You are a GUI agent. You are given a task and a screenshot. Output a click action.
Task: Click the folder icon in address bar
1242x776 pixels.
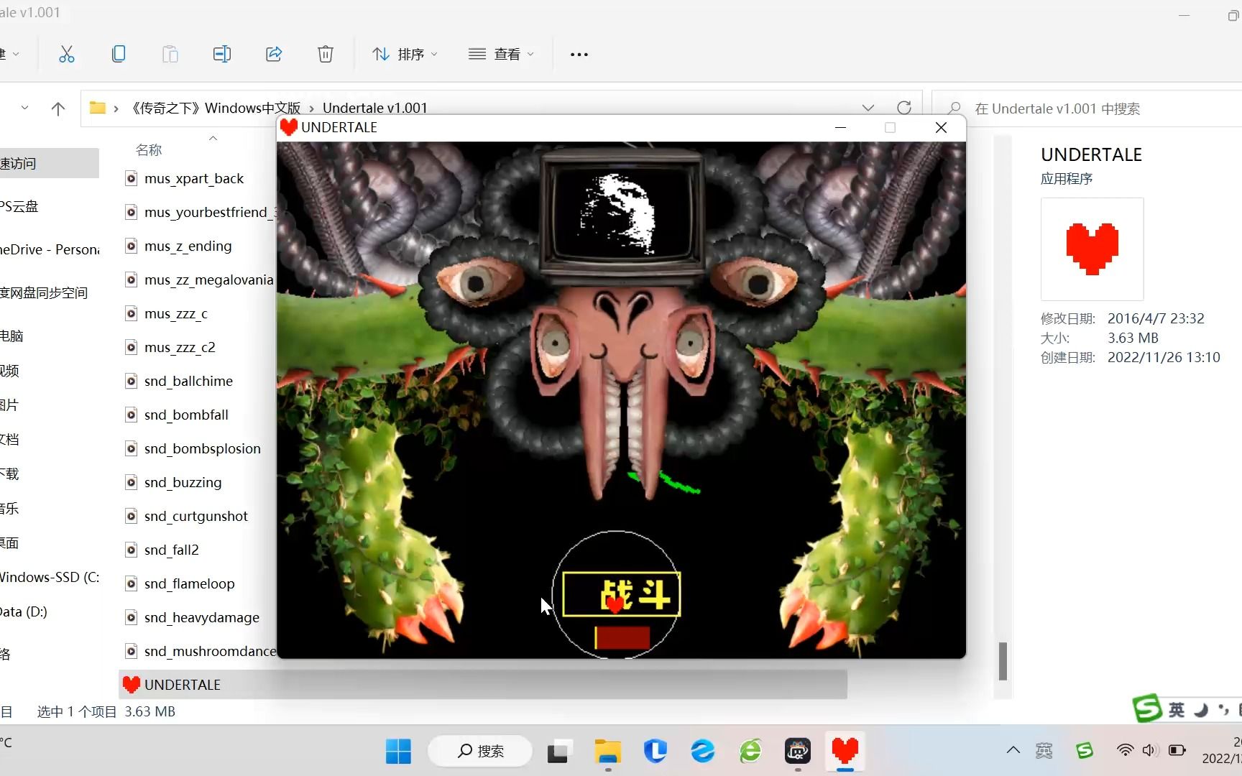point(98,108)
